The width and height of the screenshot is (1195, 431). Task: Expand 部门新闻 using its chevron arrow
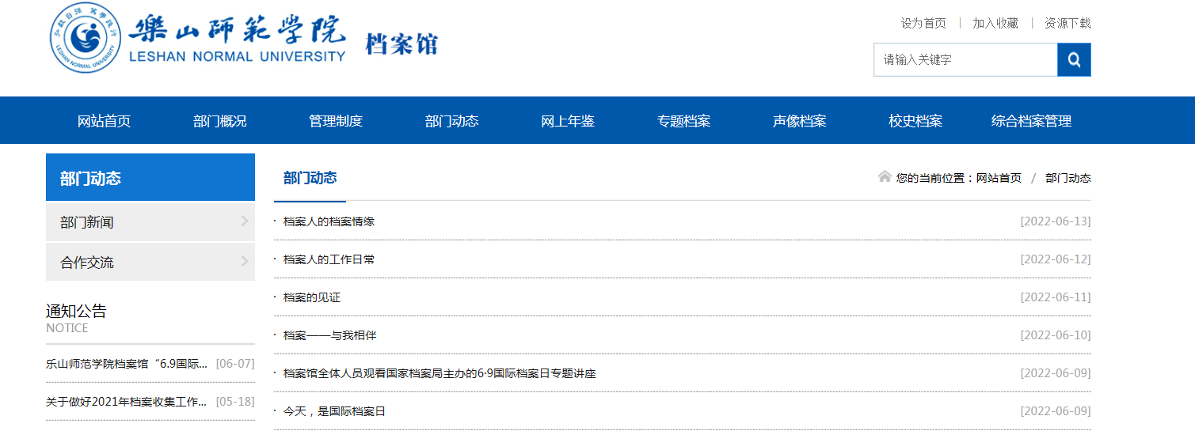pyautogui.click(x=245, y=221)
